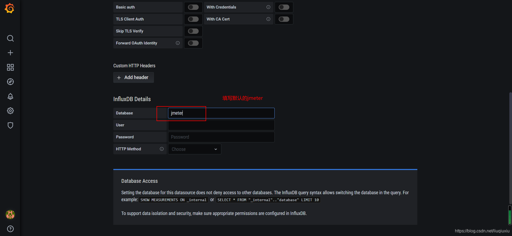Image resolution: width=512 pixels, height=236 pixels.
Task: Show info tooltip for With Credentials
Action: (x=268, y=7)
